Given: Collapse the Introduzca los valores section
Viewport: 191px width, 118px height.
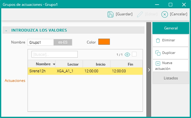Looking at the screenshot, I should coord(6,30).
